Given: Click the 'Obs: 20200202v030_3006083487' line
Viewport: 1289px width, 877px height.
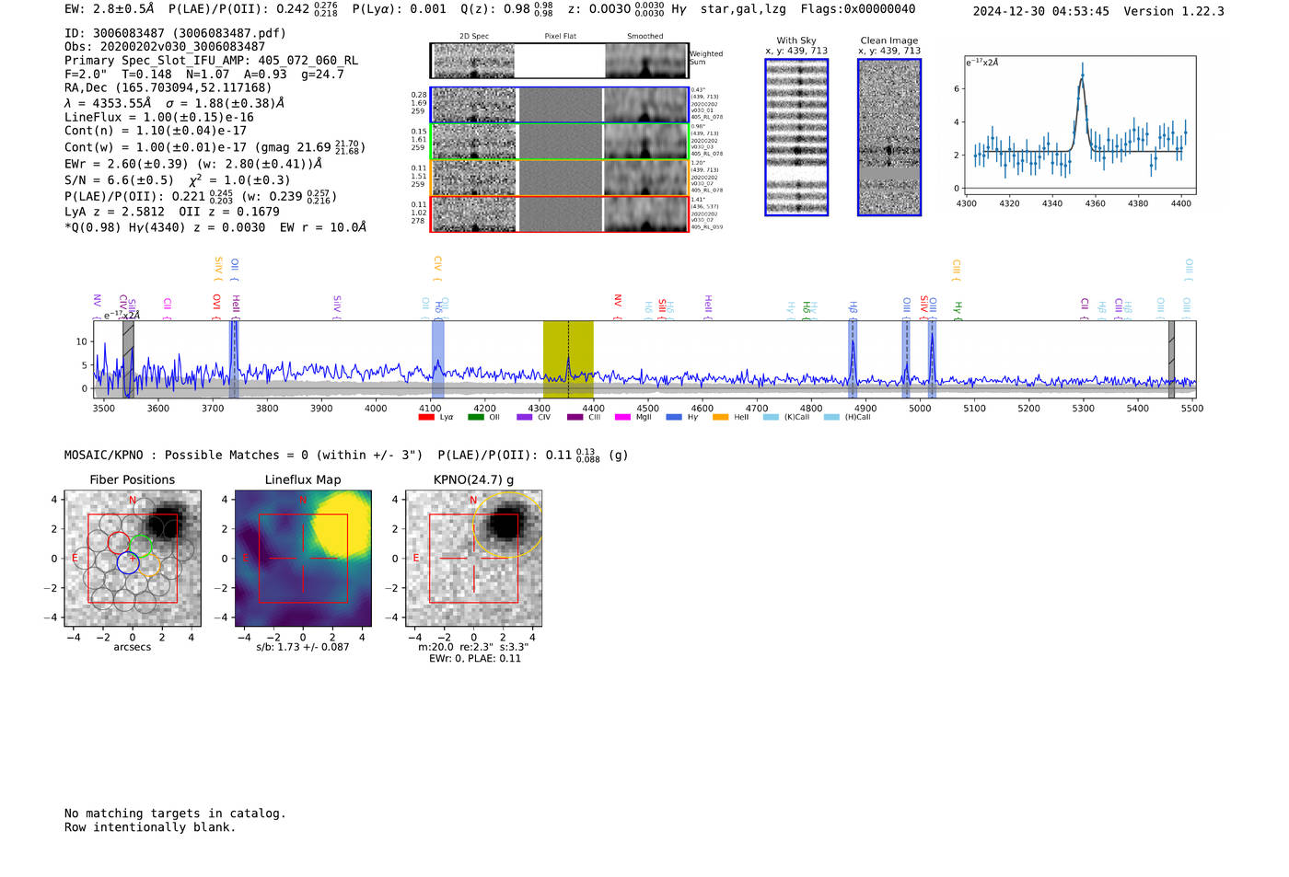Looking at the screenshot, I should [x=165, y=46].
